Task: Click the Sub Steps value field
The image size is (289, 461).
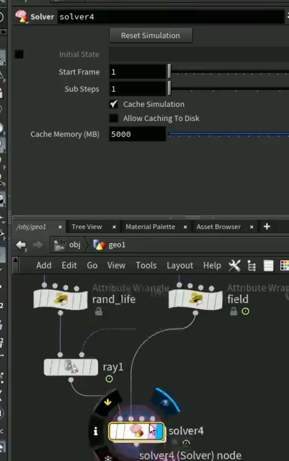Action: (x=137, y=89)
